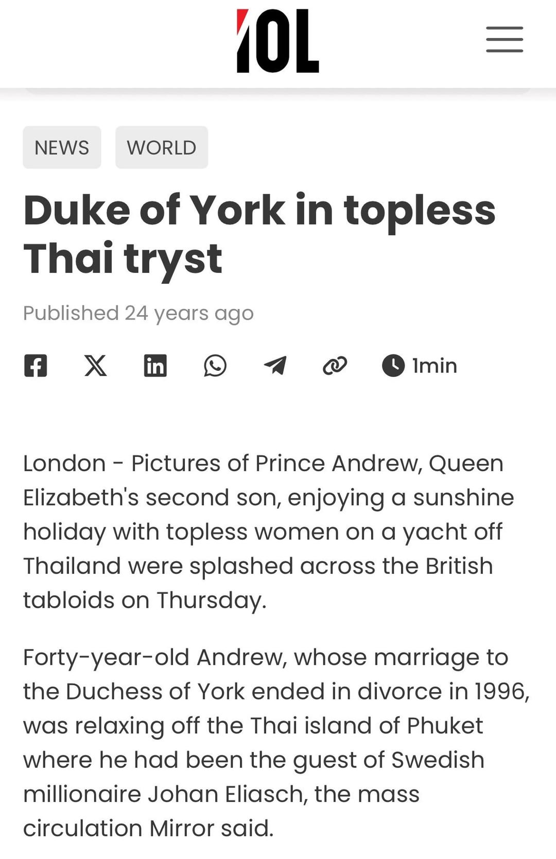Share article via Telegram

275,366
